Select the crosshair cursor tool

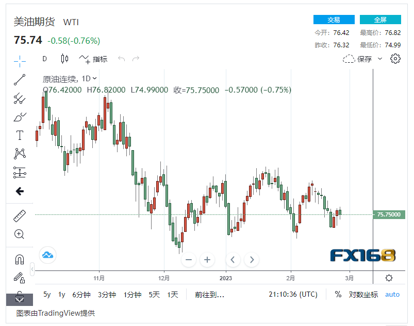[x=20, y=61]
